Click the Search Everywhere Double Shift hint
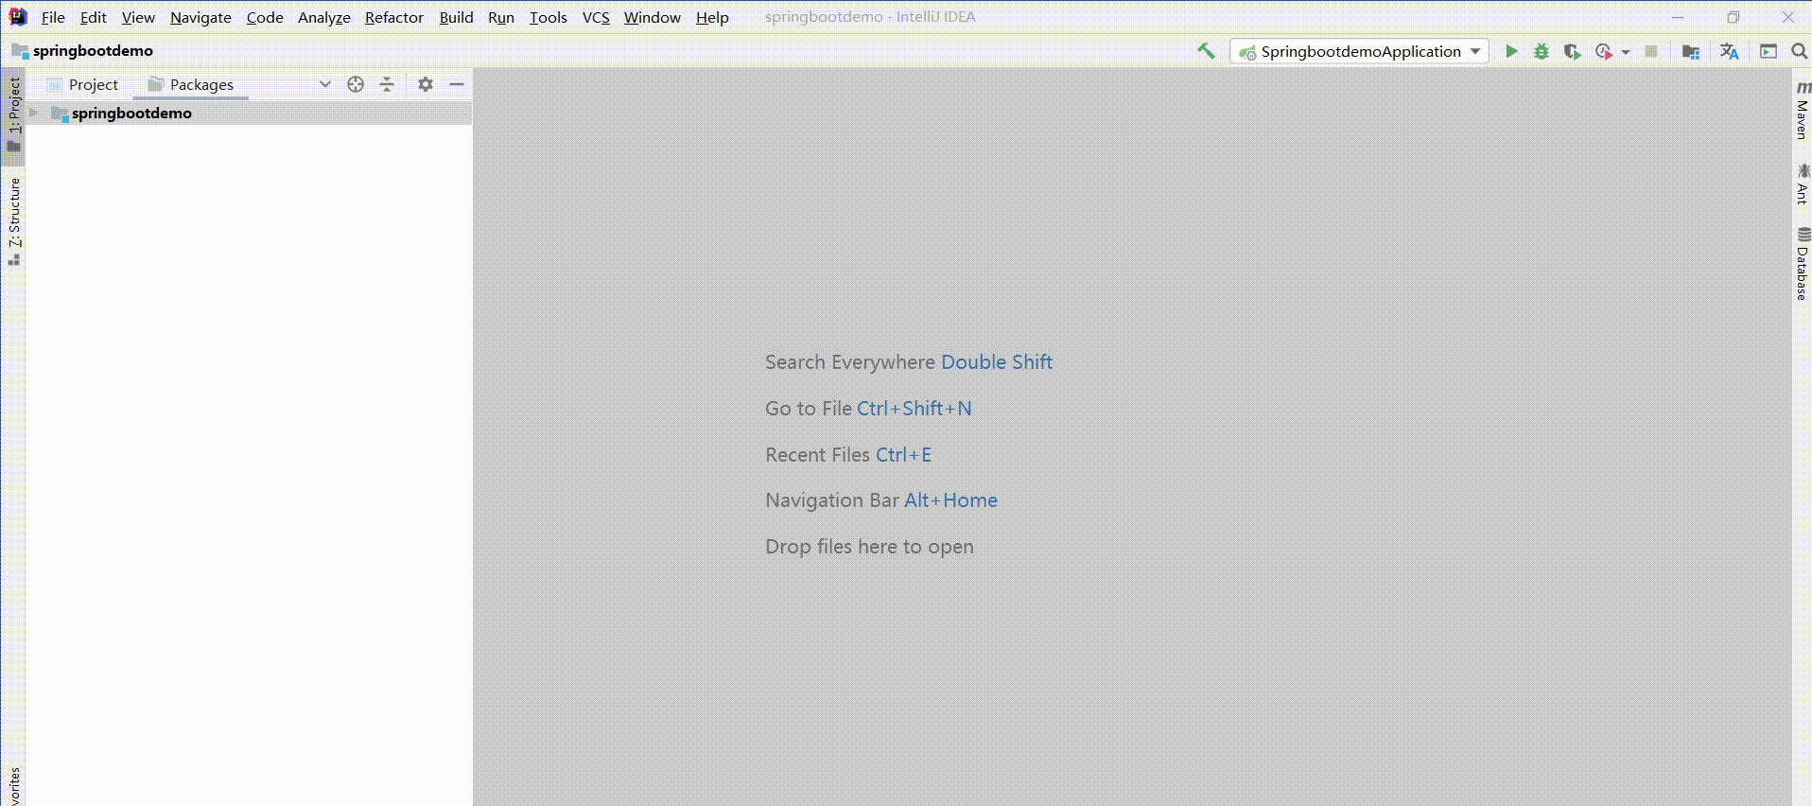The width and height of the screenshot is (1812, 806). 909,362
